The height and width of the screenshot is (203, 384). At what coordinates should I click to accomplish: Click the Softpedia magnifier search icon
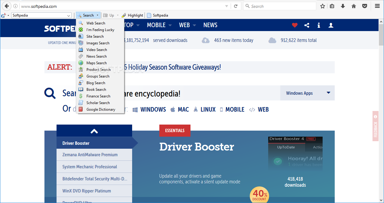click(50, 93)
